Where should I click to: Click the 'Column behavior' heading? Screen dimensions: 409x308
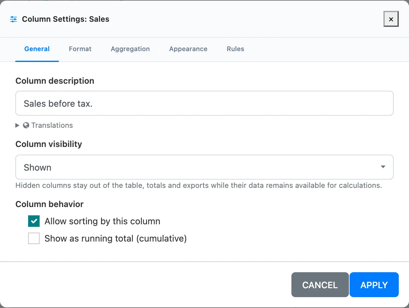click(50, 204)
